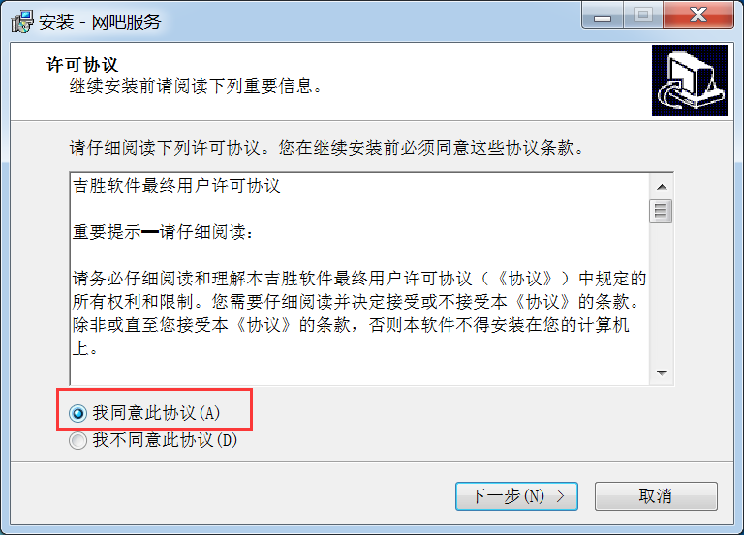Click the 取消 button
Image resolution: width=744 pixels, height=535 pixels.
tap(656, 496)
